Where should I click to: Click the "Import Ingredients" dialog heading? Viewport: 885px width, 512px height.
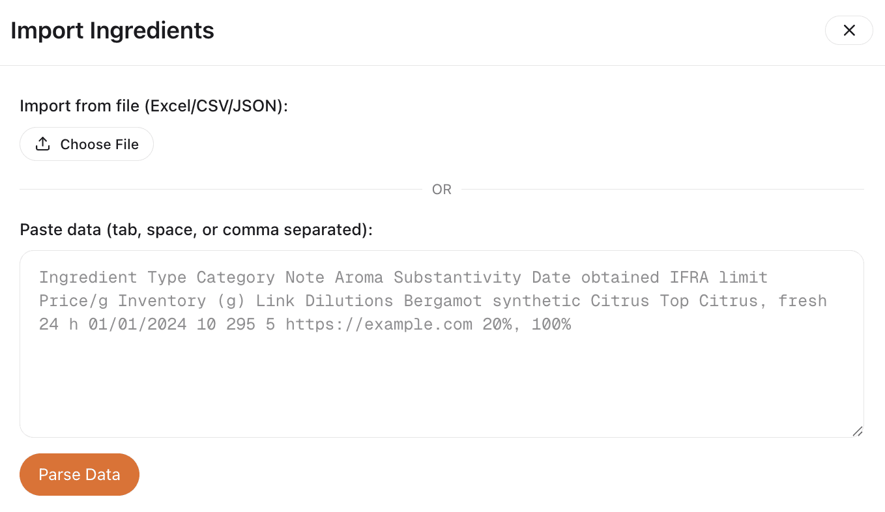pyautogui.click(x=113, y=31)
